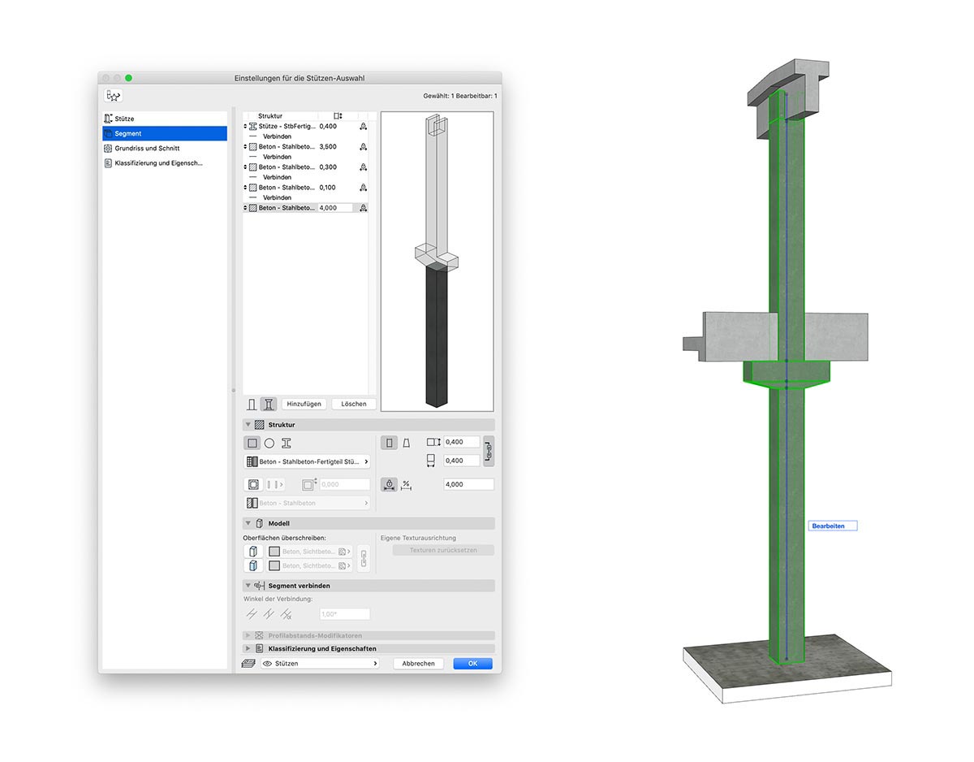Click the favorites icon below the dialog title
974x762 pixels.
113,96
